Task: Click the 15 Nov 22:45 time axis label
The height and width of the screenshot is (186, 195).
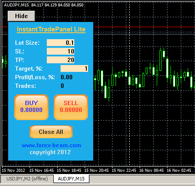Action: 124,170
